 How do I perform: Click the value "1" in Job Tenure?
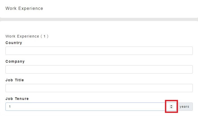click(x=10, y=107)
